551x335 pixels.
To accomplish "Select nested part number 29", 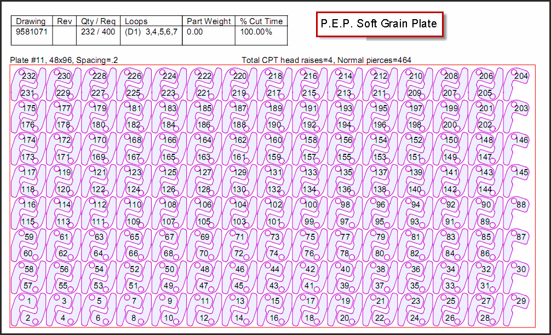I will click(521, 301).
